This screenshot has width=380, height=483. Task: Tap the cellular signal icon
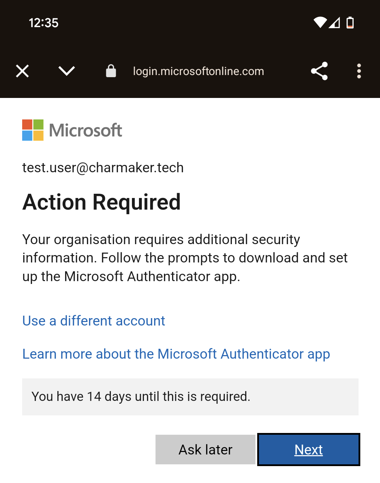[335, 23]
